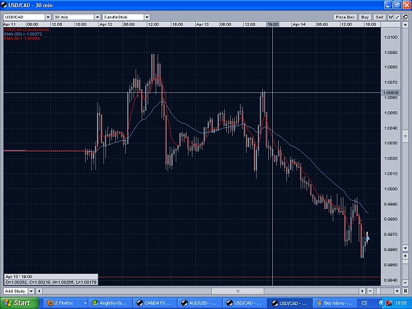The height and width of the screenshot is (309, 412).
Task: Click the CandleStick chart type field
Action: [x=123, y=17]
